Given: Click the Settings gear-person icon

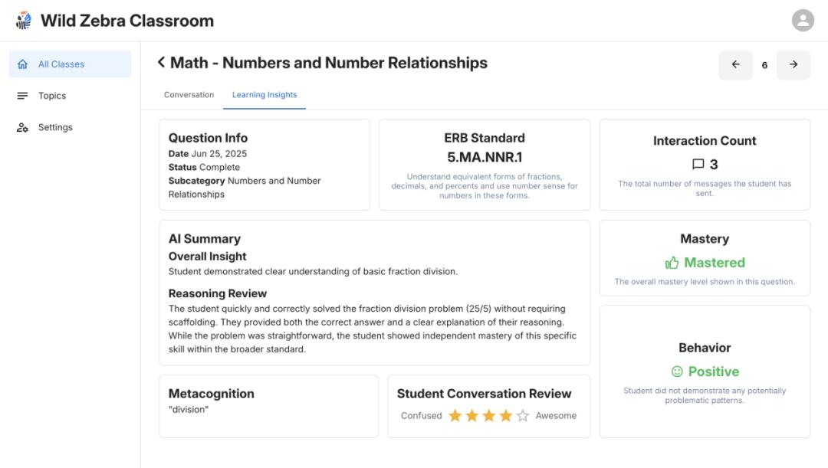Looking at the screenshot, I should [22, 128].
